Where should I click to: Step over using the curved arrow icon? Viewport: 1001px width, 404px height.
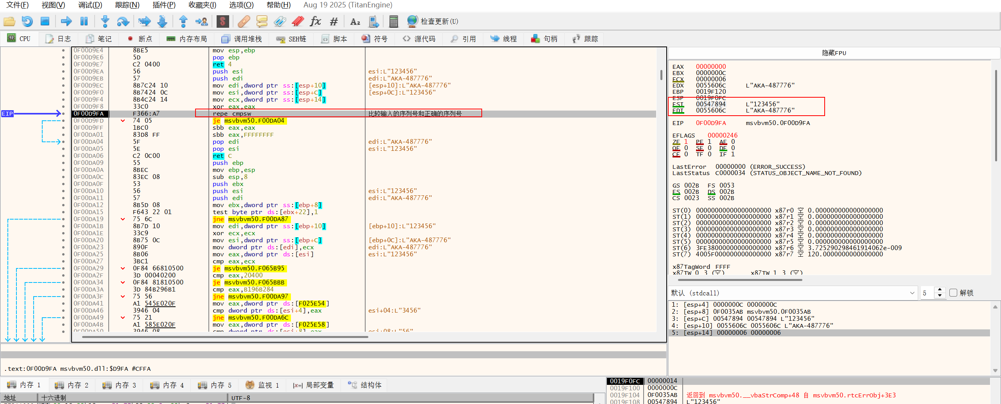123,21
